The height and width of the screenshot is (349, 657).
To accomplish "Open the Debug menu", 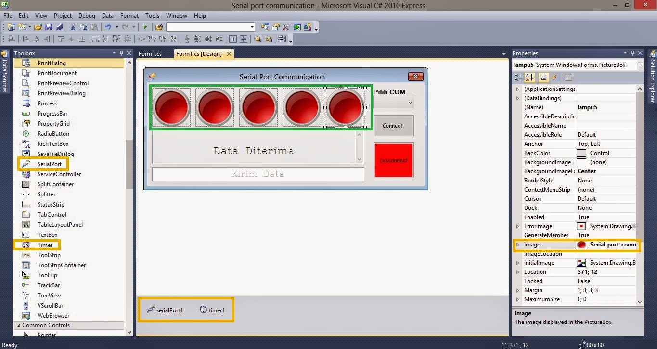I will [x=86, y=15].
